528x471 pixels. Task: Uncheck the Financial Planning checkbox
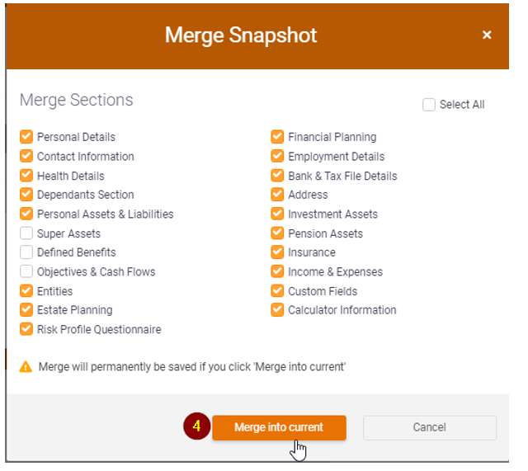277,137
